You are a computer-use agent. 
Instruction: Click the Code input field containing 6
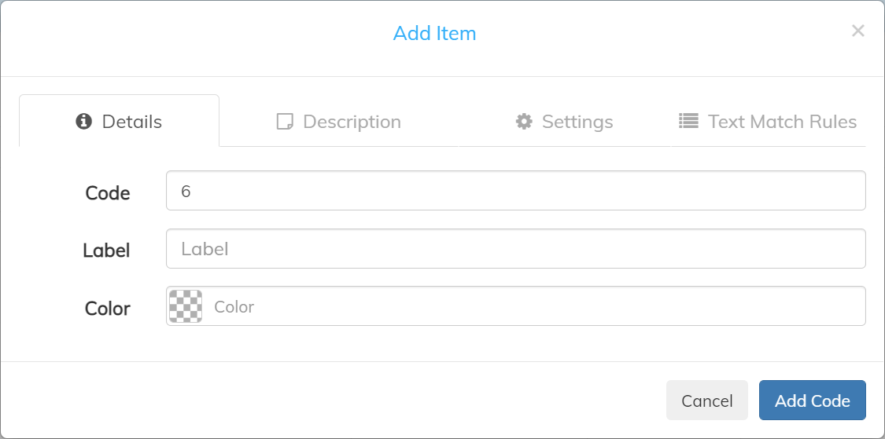516,191
